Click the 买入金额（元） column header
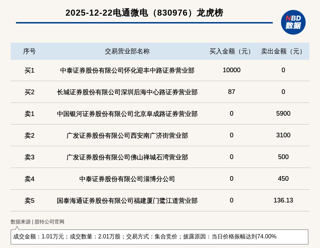 [231, 51]
